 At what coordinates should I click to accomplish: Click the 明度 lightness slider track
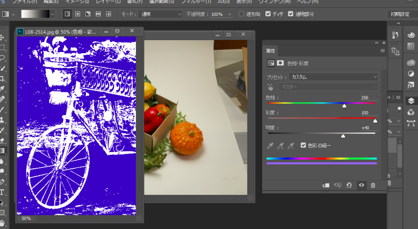(322, 133)
